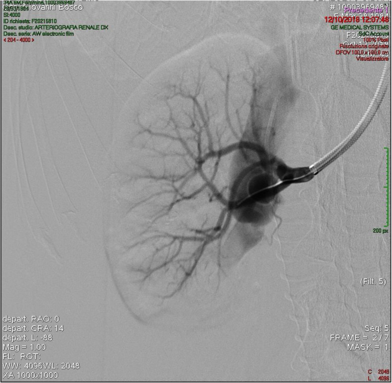This screenshot has height=383, width=392.
Task: Click the 'Precedente 1' label
Action: click(367, 10)
